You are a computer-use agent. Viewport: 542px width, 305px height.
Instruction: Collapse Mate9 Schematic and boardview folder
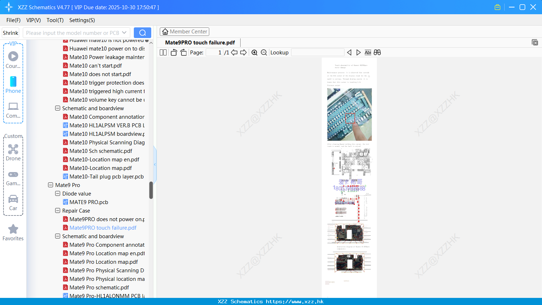point(58,236)
